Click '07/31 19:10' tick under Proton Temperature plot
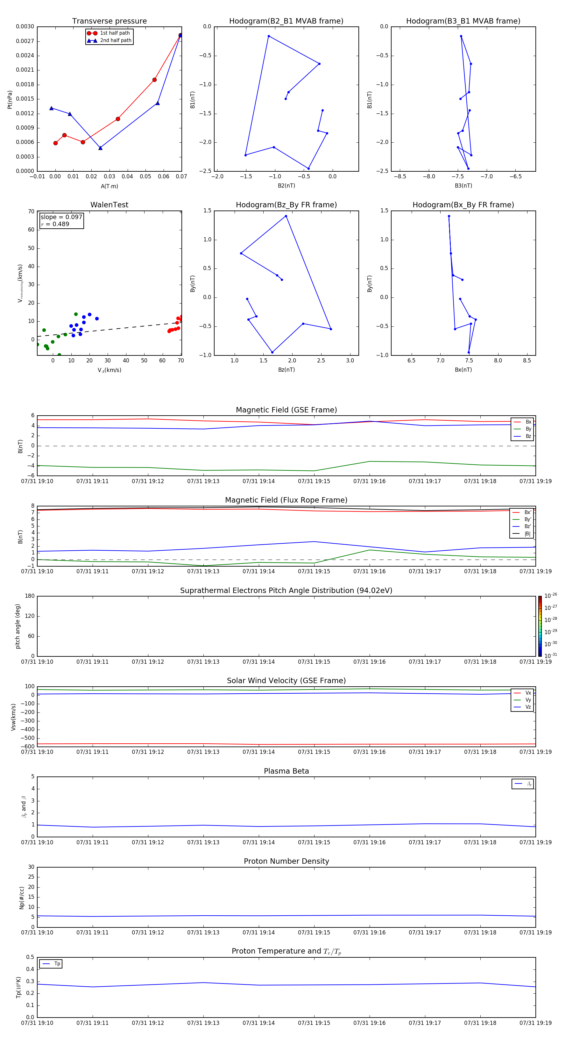 37,1023
